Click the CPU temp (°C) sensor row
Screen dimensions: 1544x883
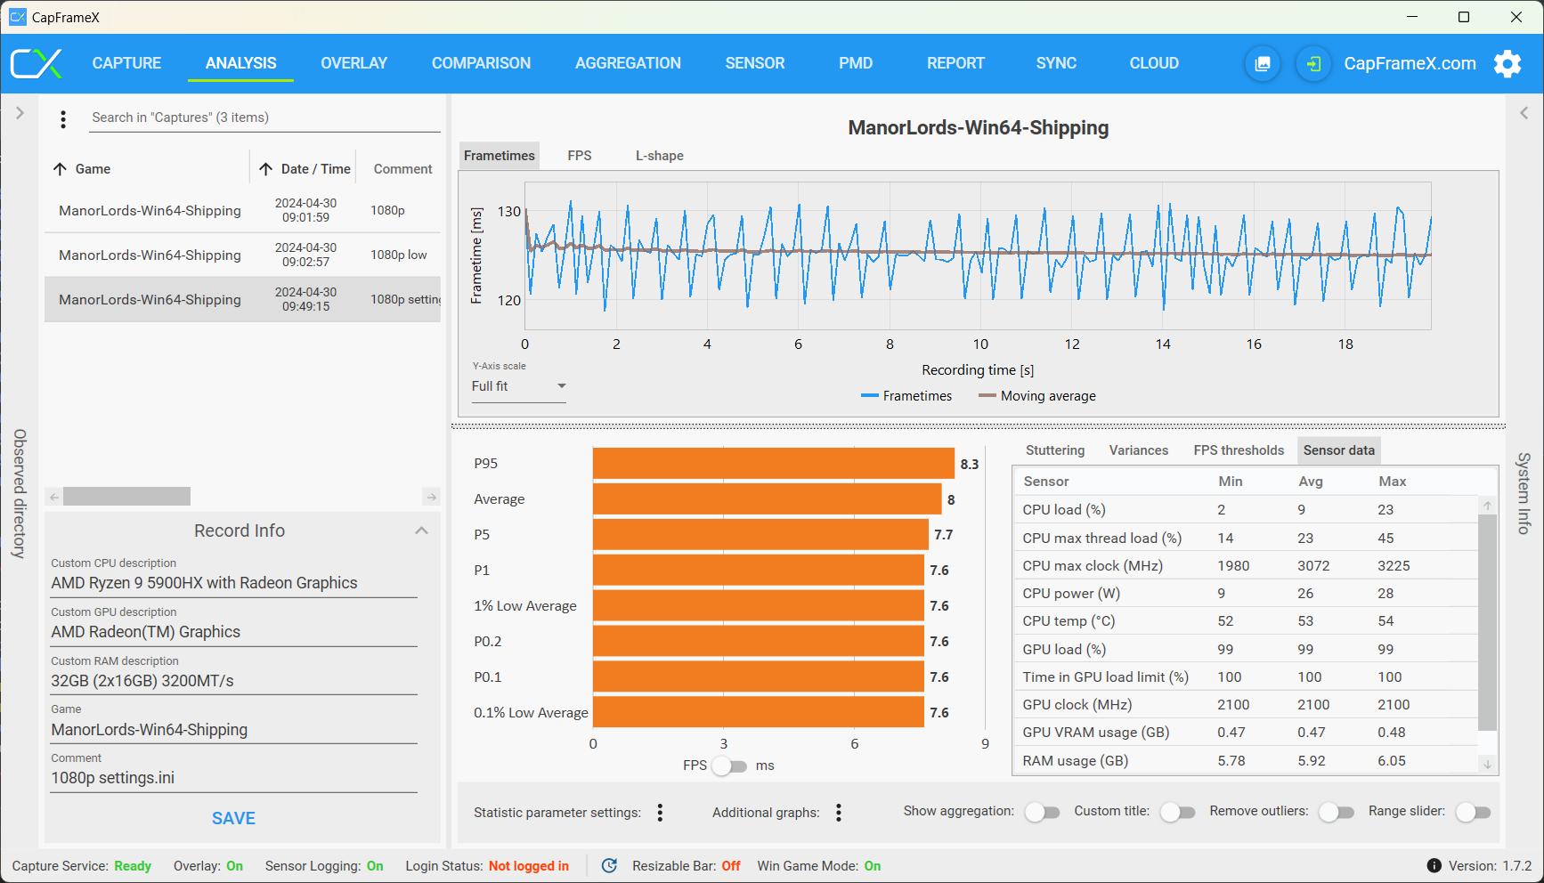click(x=1246, y=621)
